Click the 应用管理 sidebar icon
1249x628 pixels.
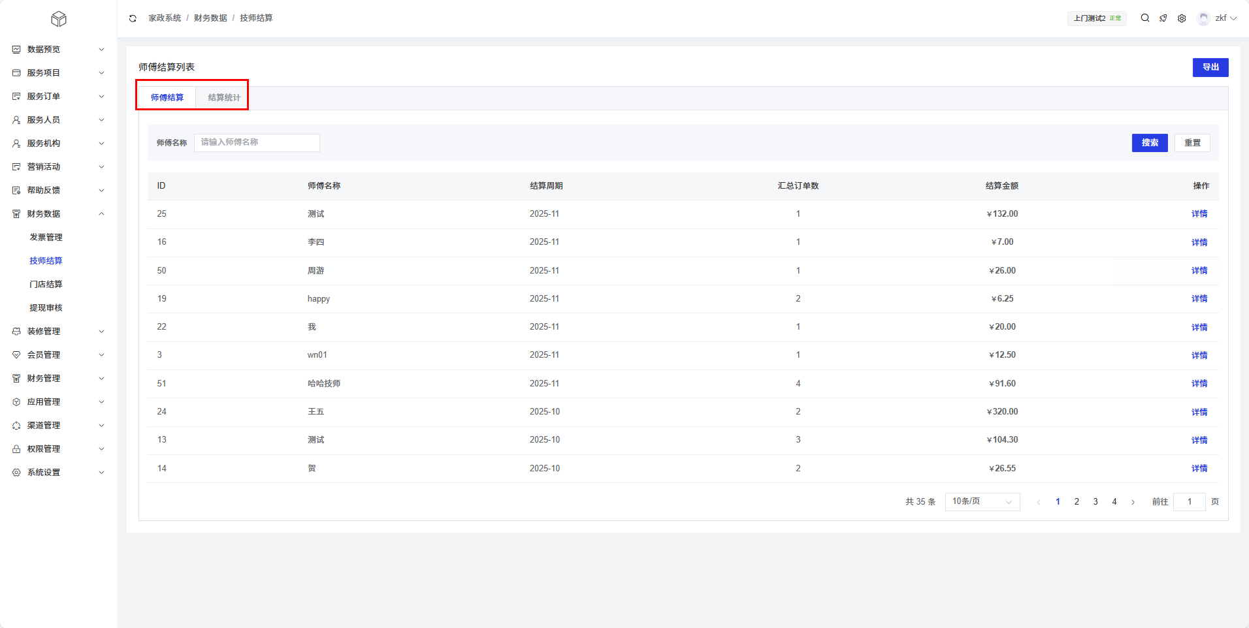(x=16, y=402)
